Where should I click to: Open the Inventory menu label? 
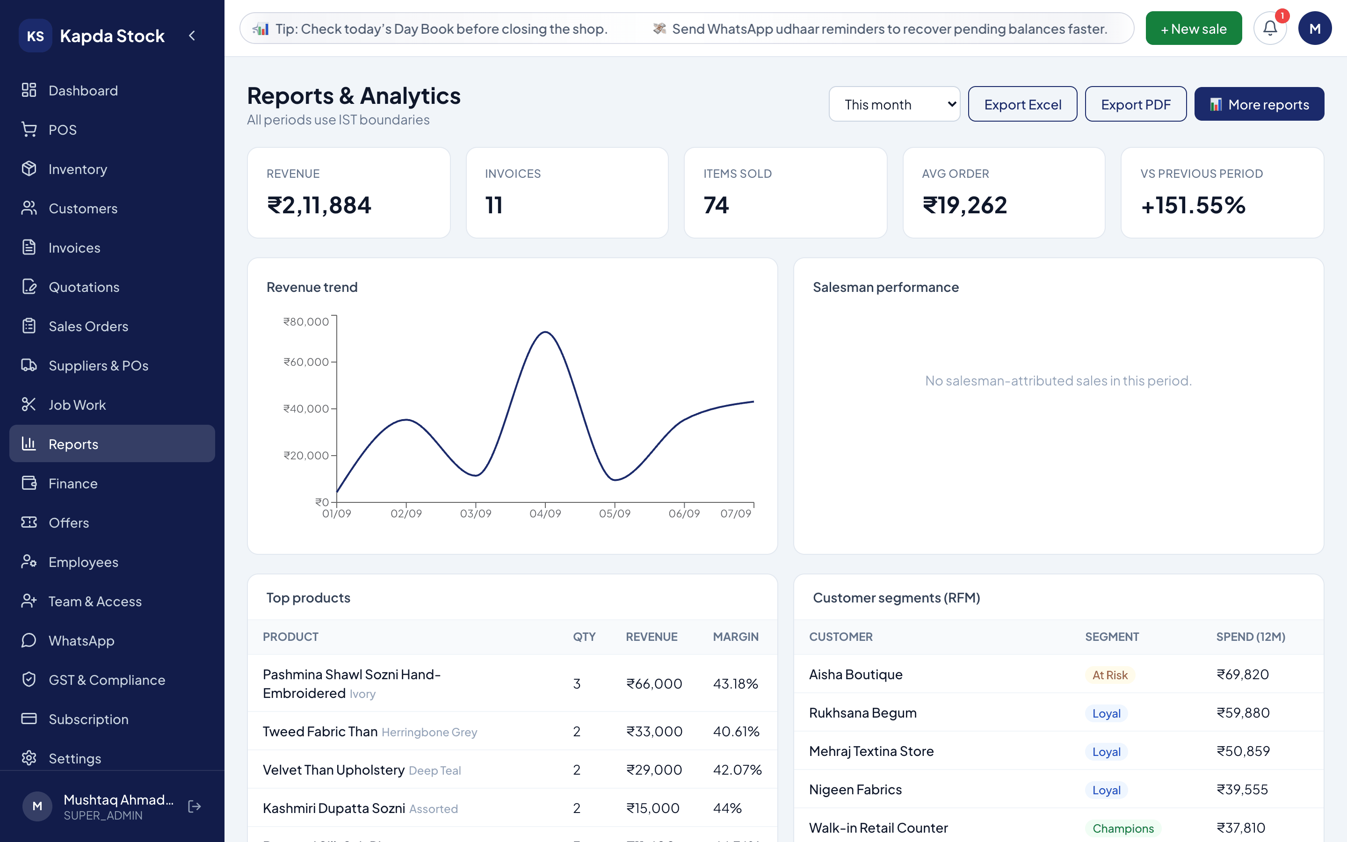[78, 169]
